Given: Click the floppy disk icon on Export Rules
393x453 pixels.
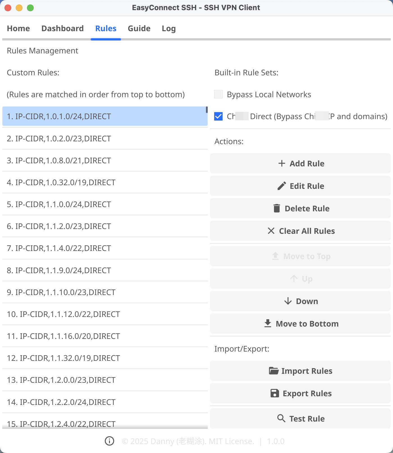Looking at the screenshot, I should (275, 393).
